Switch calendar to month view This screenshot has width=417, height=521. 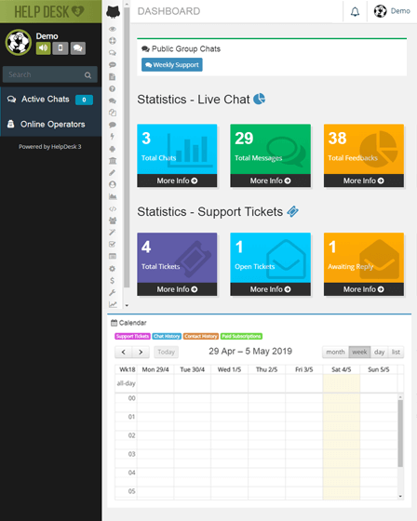[x=335, y=352]
